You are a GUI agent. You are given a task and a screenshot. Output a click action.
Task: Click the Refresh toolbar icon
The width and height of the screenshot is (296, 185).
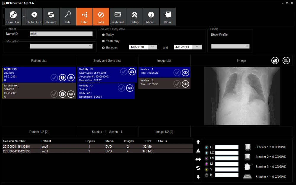coord(51,17)
